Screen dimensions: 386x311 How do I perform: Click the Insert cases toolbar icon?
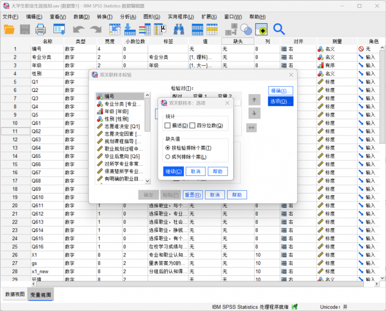click(198, 30)
